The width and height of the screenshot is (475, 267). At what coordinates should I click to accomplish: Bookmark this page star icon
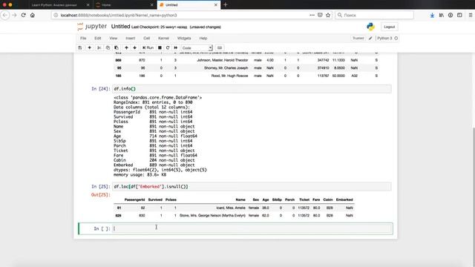tap(328, 15)
